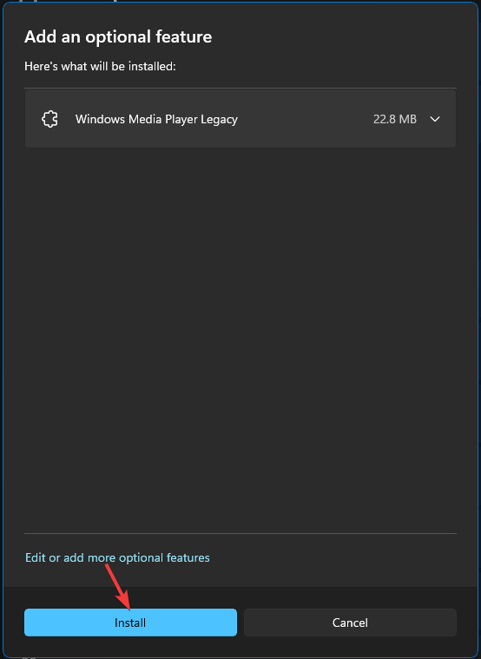Select the Windows Media Player Legacy text
The height and width of the screenshot is (659, 481).
point(156,119)
